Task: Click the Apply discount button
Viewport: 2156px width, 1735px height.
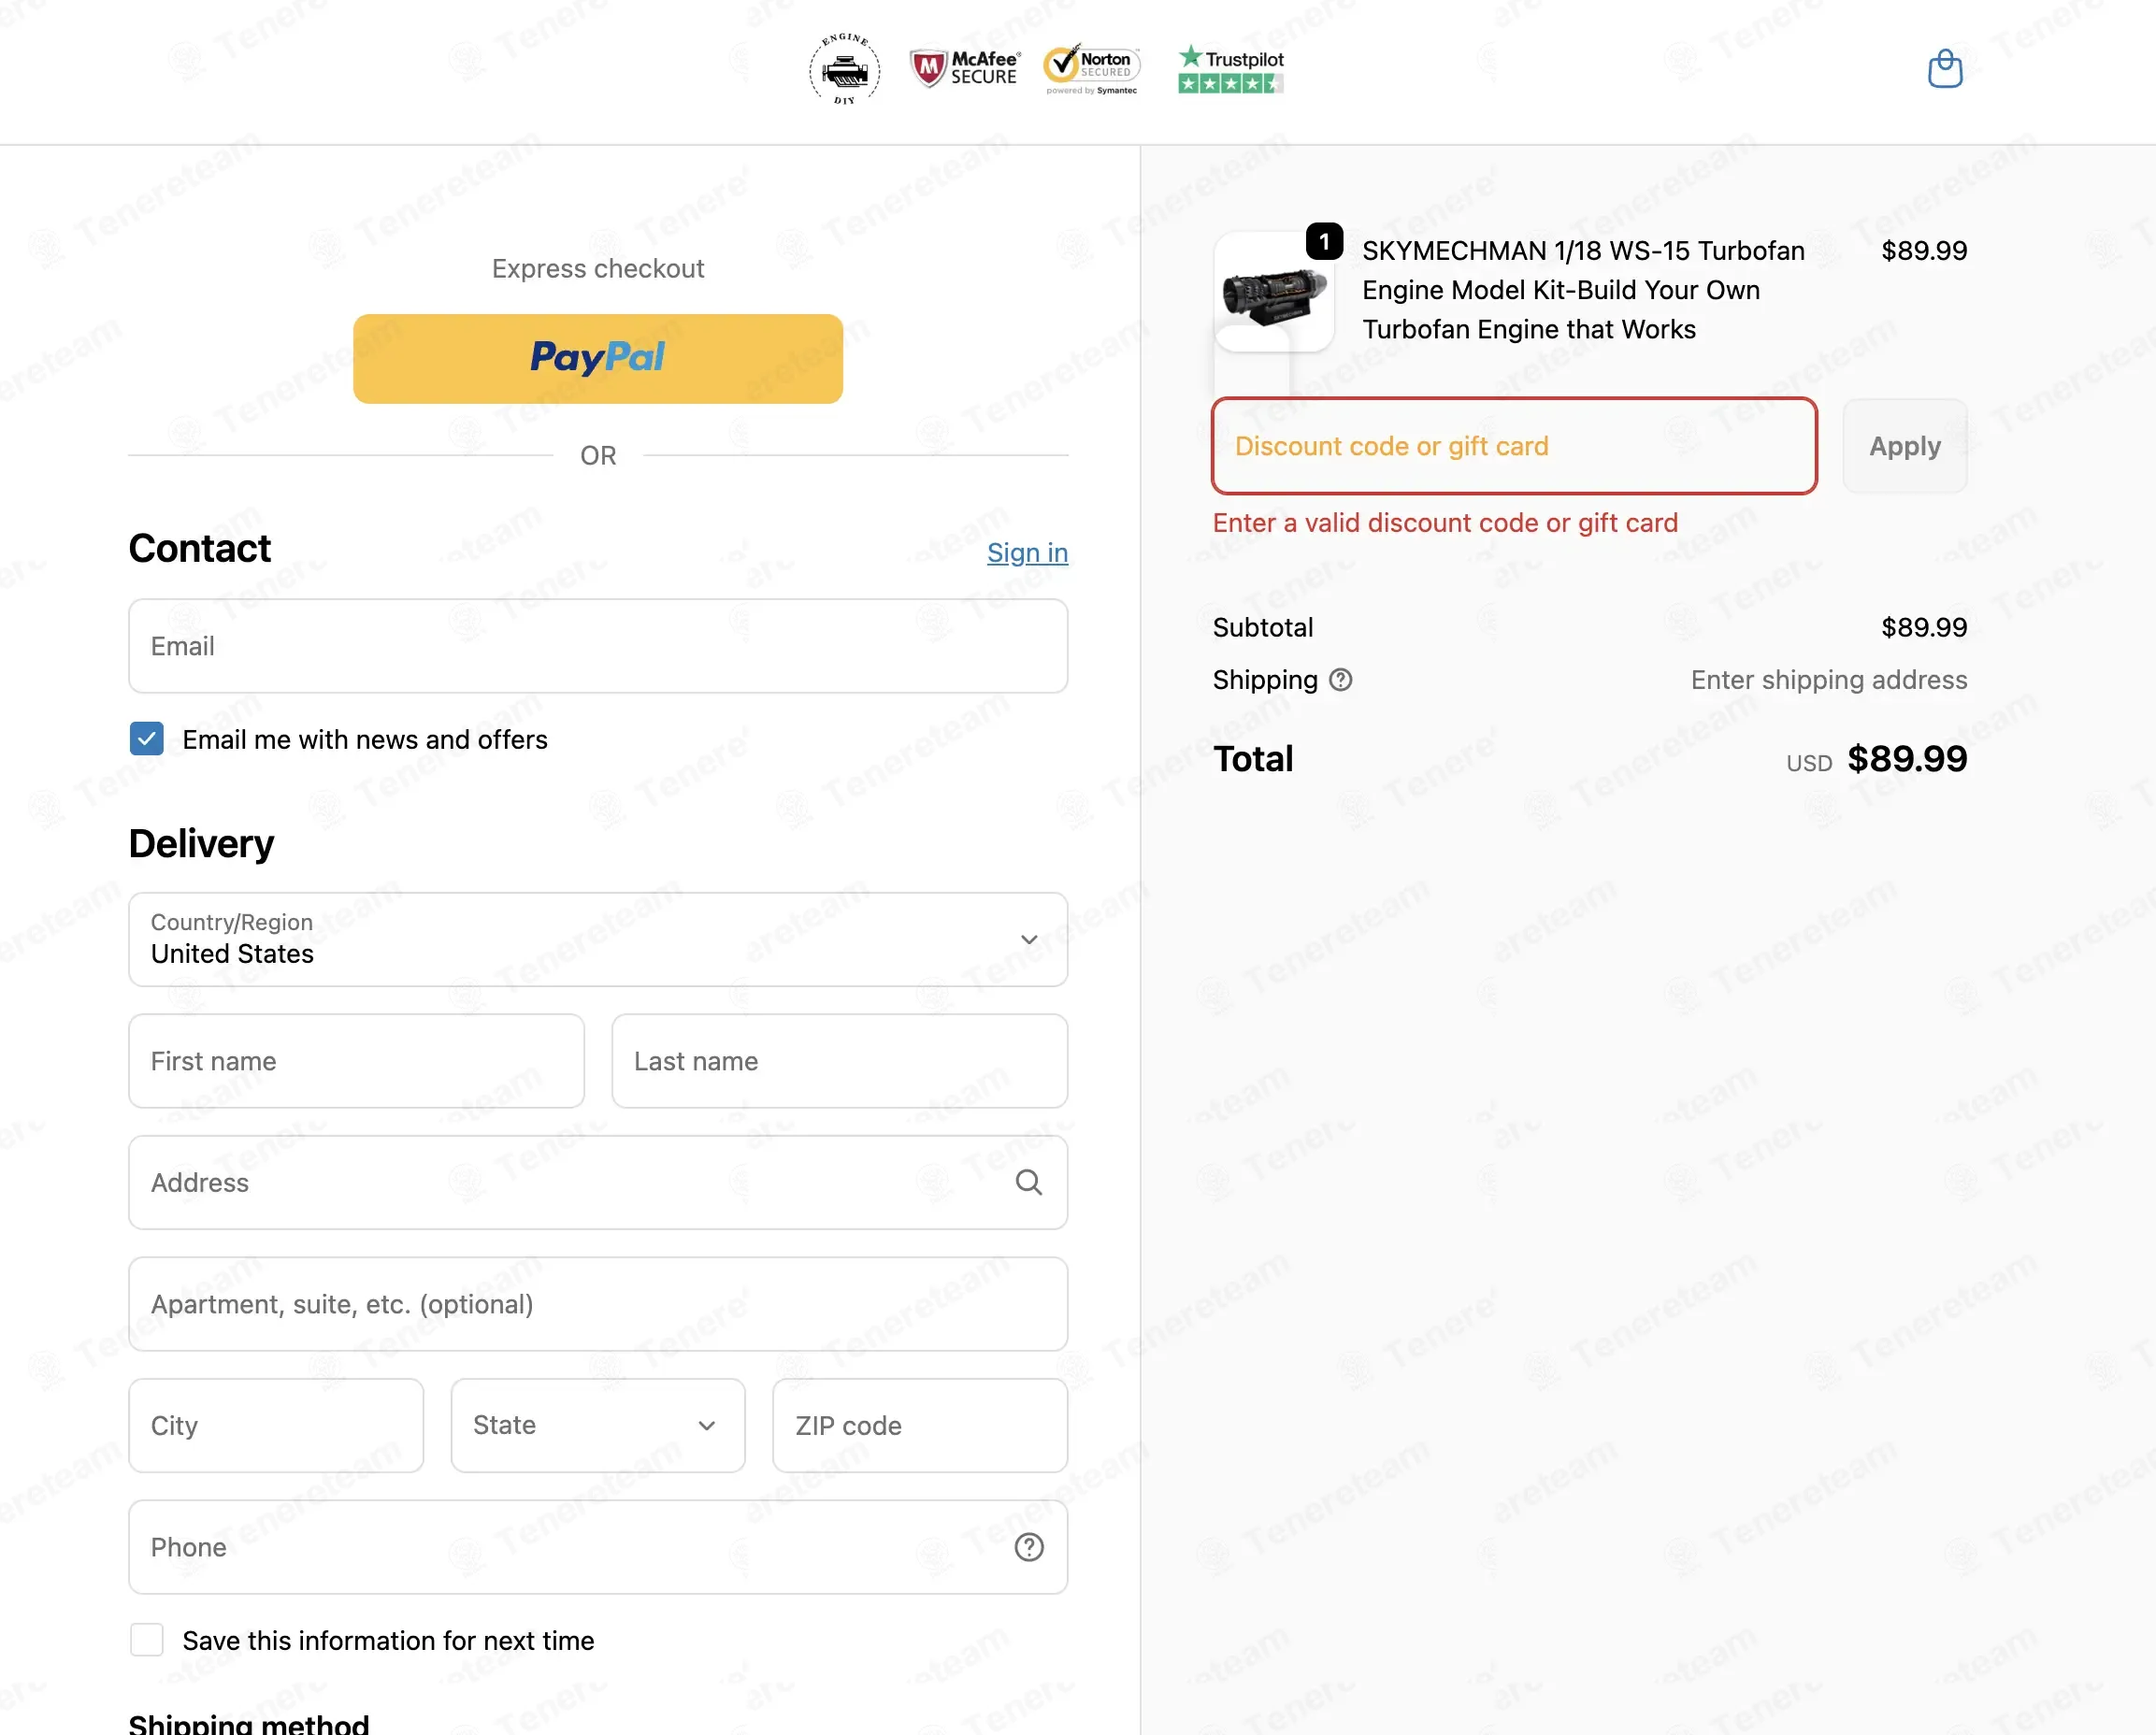Action: coord(1905,446)
